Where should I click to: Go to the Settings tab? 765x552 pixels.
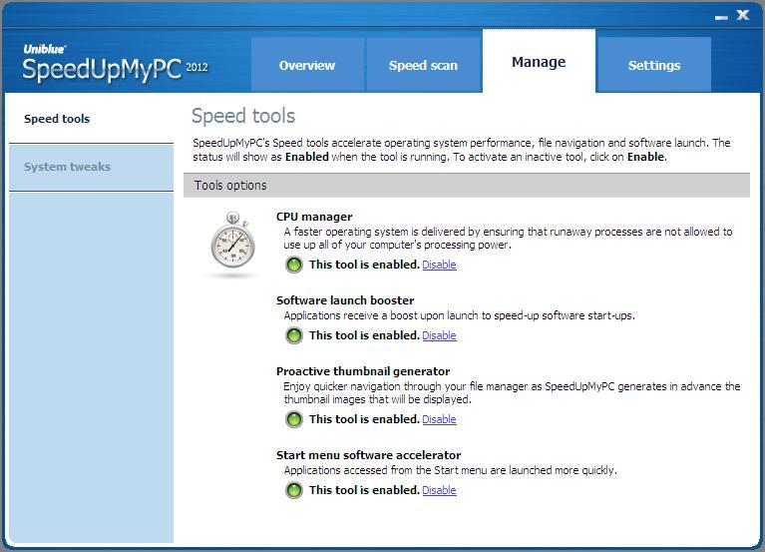click(653, 65)
